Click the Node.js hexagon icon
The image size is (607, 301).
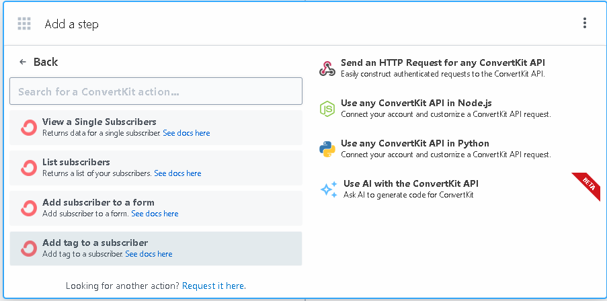point(327,109)
